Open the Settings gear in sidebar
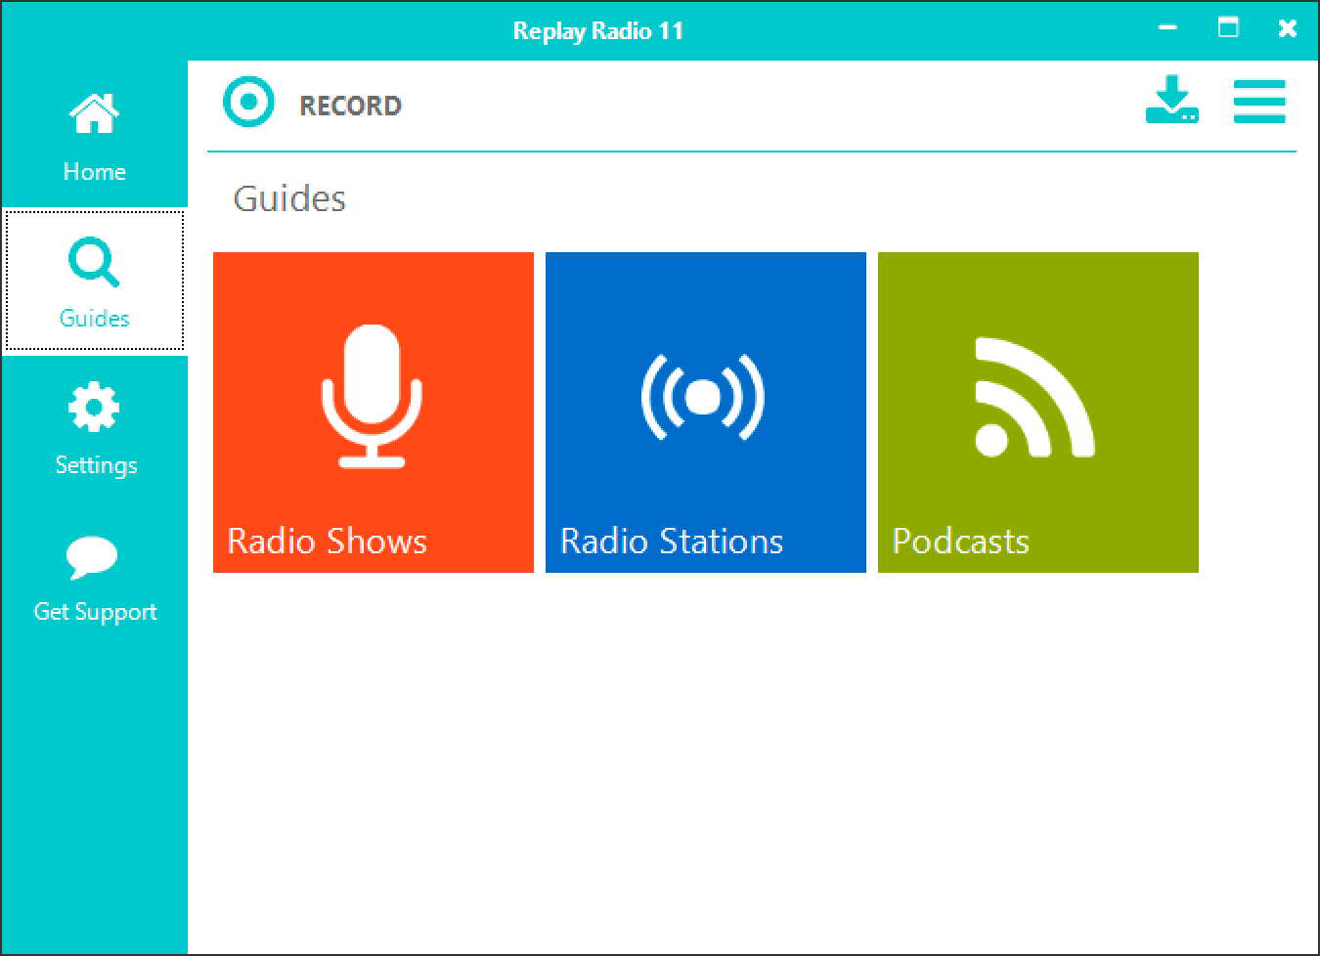The image size is (1320, 956). tap(94, 428)
